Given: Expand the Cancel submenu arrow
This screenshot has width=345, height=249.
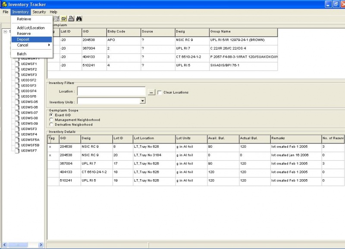Looking at the screenshot, I should (x=49, y=45).
